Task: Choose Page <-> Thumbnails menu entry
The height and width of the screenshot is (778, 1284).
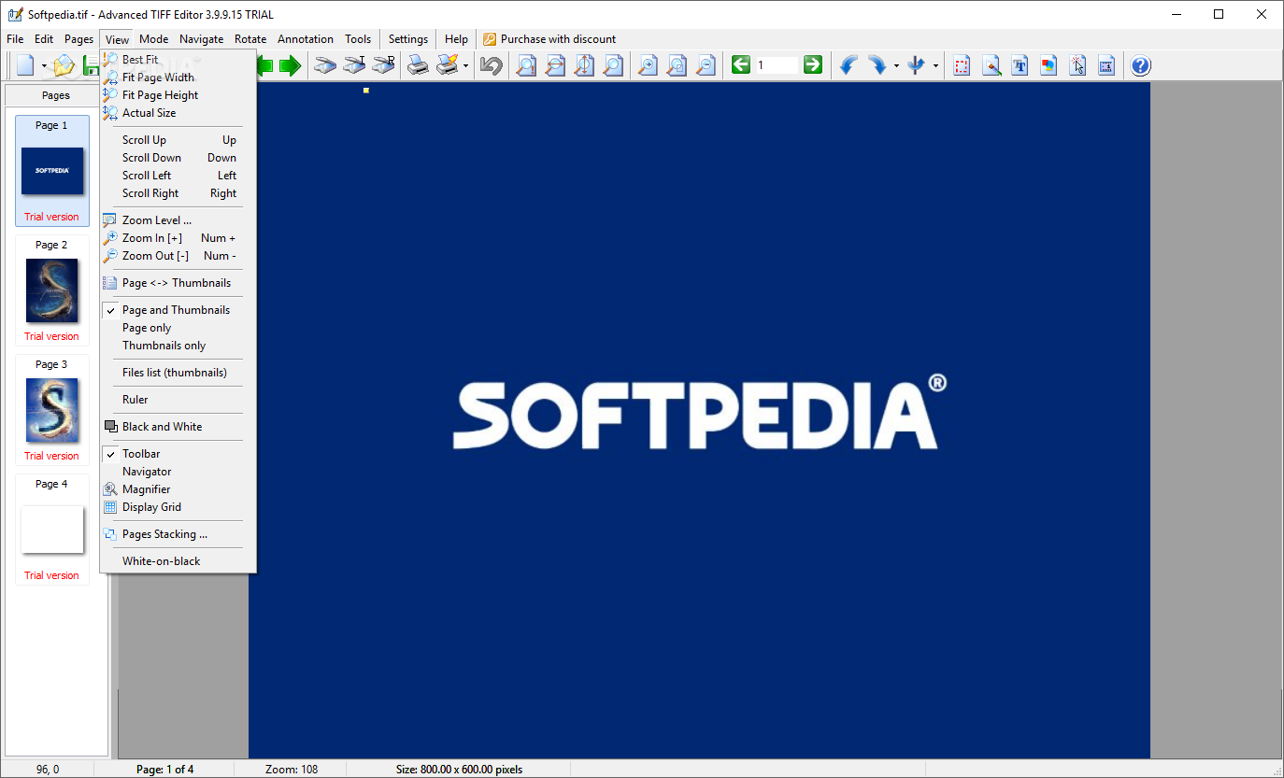Action: [x=178, y=283]
